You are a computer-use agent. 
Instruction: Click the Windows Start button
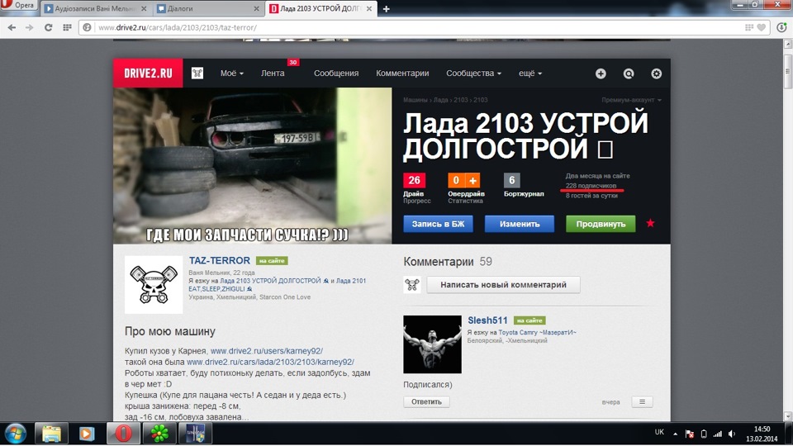(16, 434)
